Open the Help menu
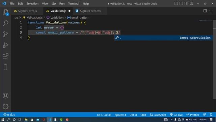Screen dimensions: 216x122 [86, 4]
